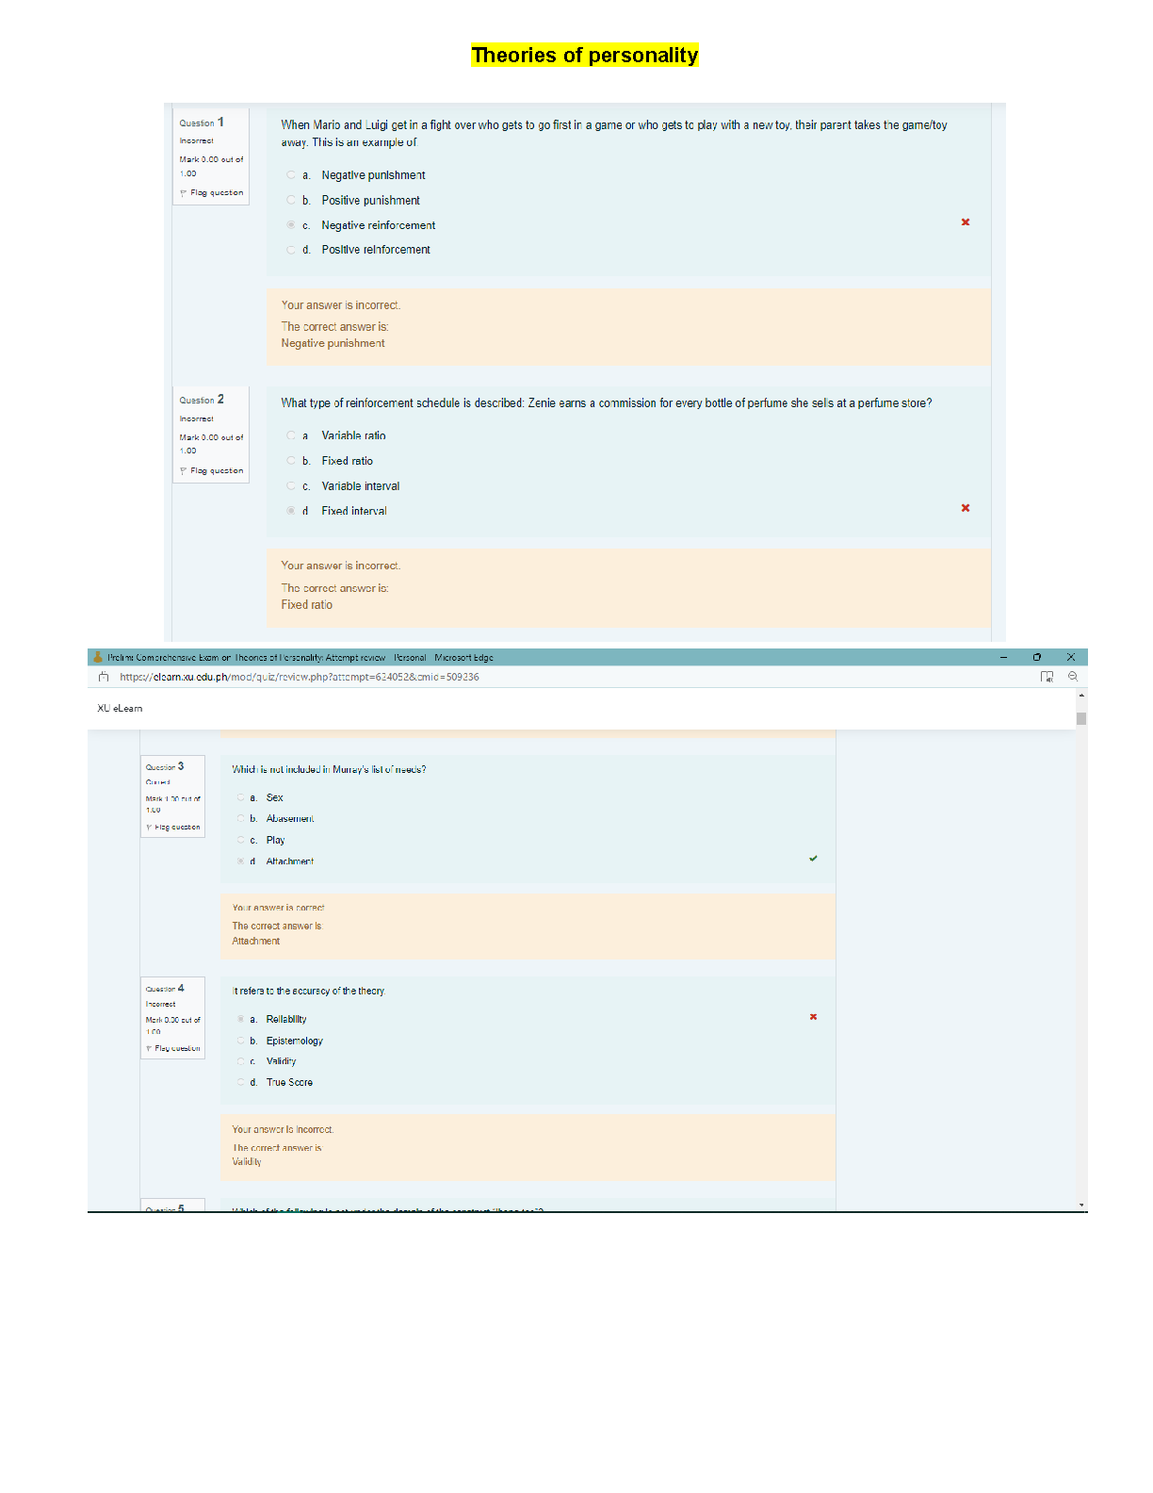Viewport: 1153px width, 1493px height.
Task: Click the green checkmark beside Attachment
Action: tap(813, 859)
